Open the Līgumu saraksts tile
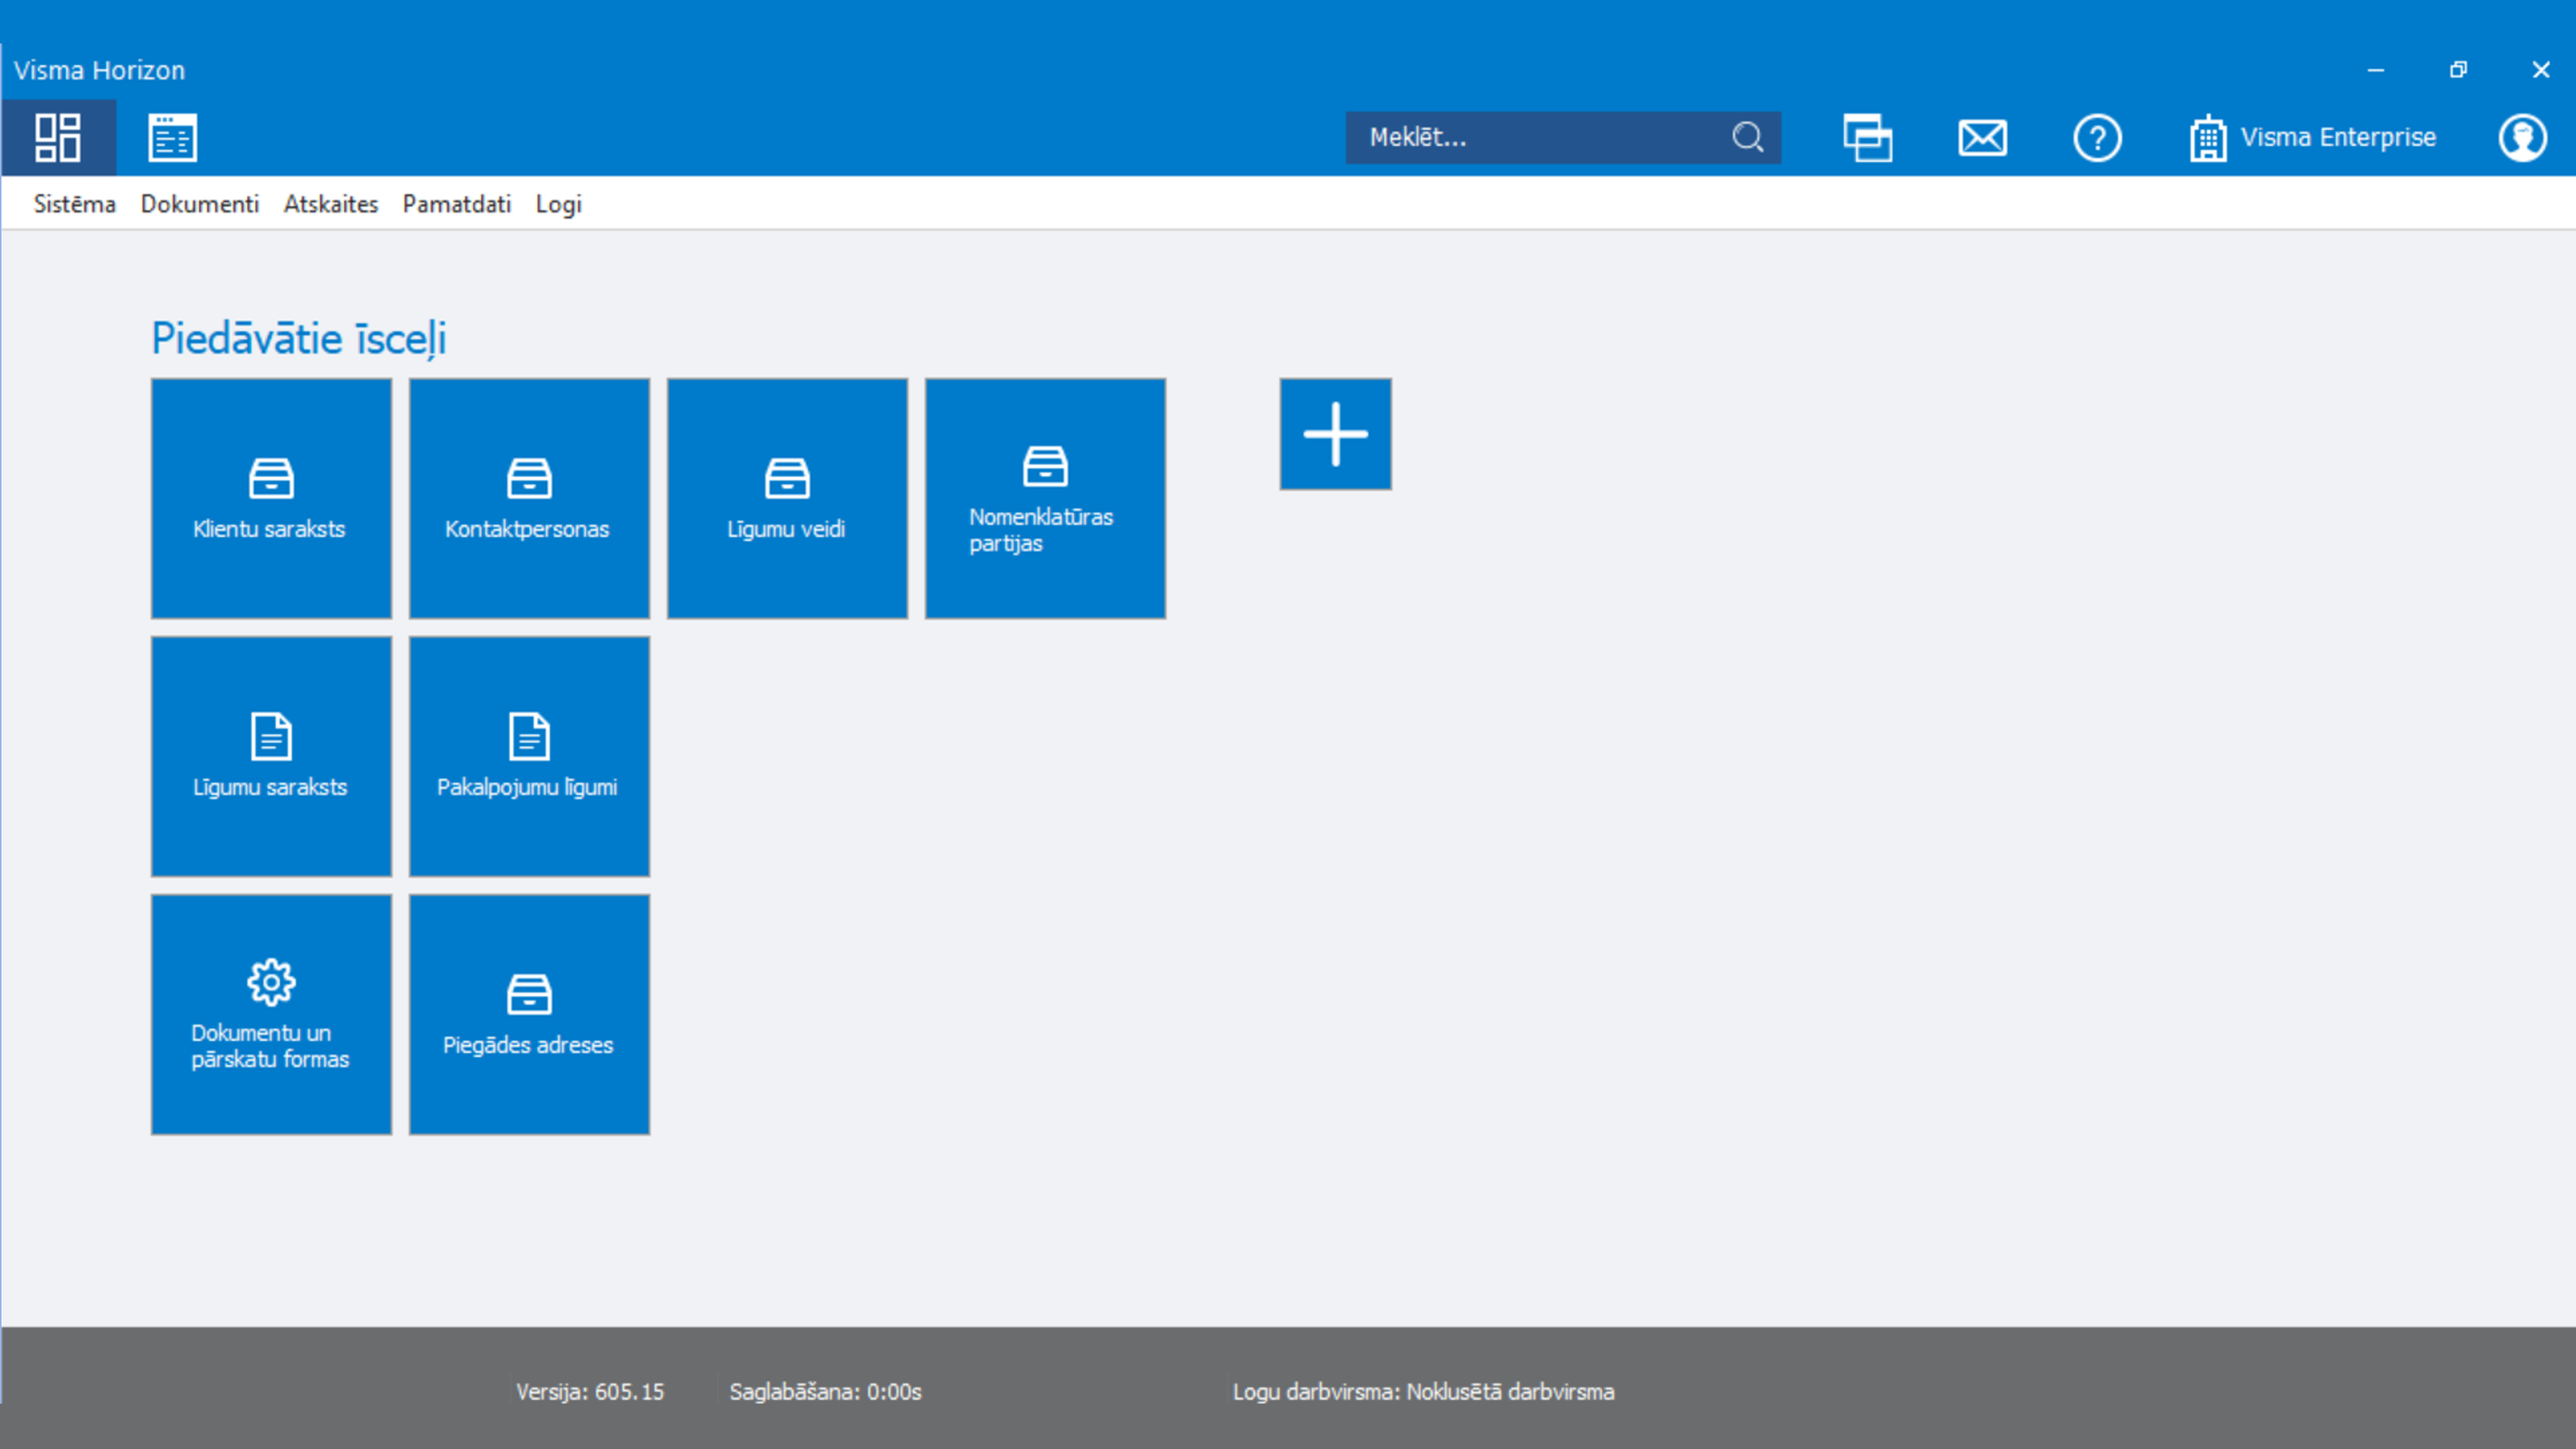2576x1449 pixels. pos(271,756)
